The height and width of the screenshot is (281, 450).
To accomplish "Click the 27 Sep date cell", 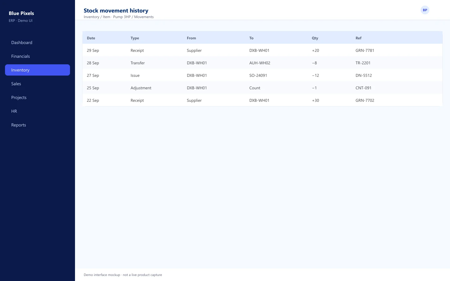I will pyautogui.click(x=93, y=75).
